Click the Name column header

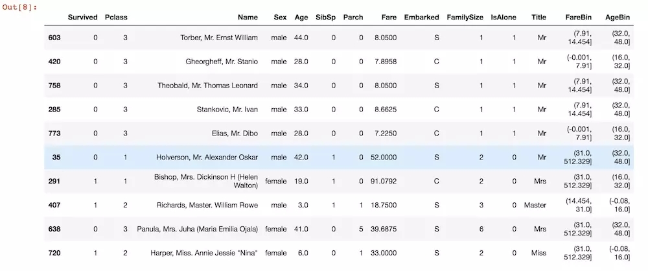[248, 17]
